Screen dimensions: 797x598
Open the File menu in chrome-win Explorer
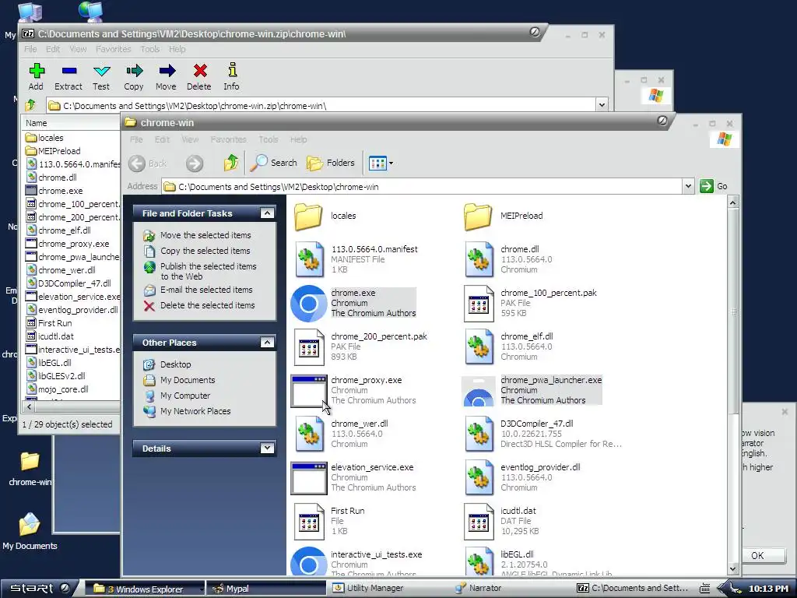point(136,139)
